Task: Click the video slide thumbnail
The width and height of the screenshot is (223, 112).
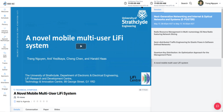Action: pos(81,46)
